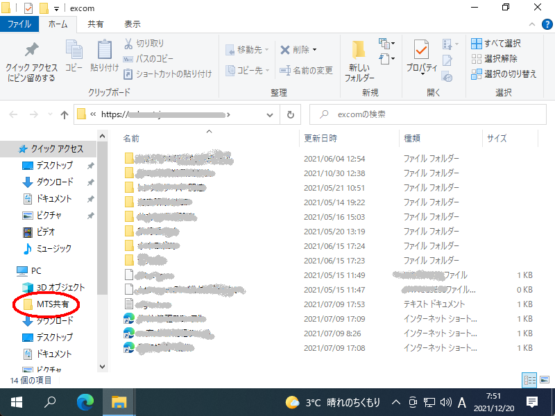555x416 pixels.
Task: Expand the Delete (削除) dropdown arrow
Action: click(x=314, y=50)
